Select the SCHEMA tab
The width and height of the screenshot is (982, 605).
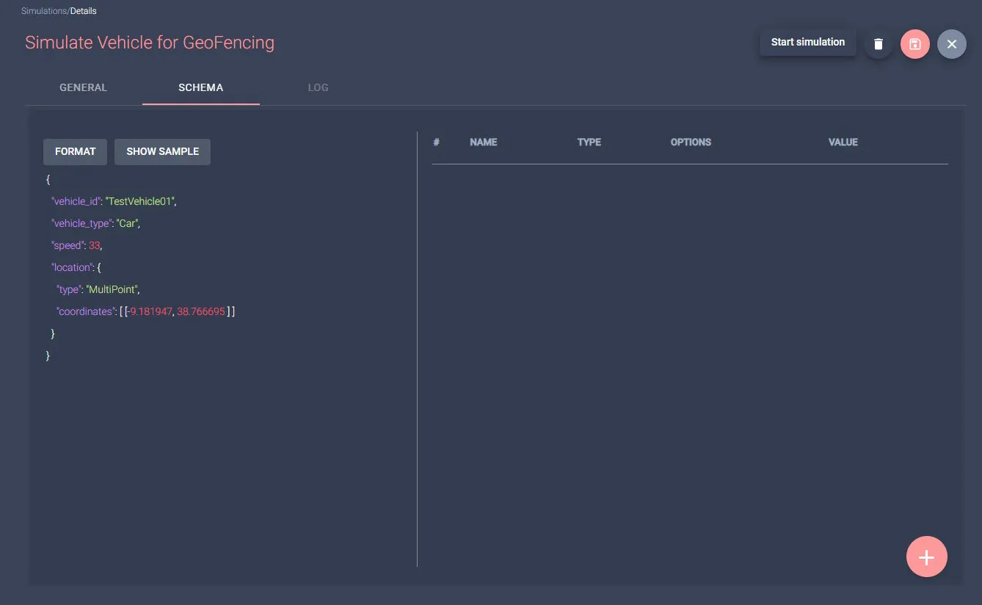pos(200,87)
